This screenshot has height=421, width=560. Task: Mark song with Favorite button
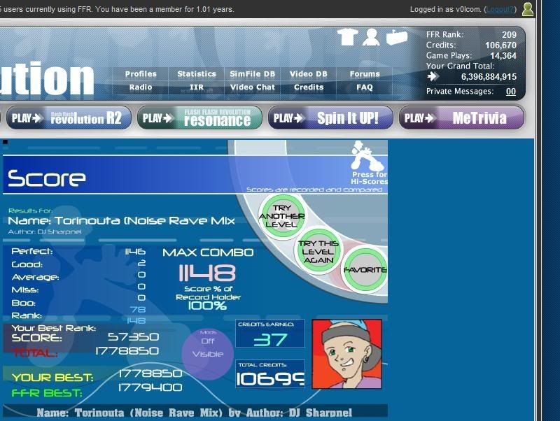[365, 270]
